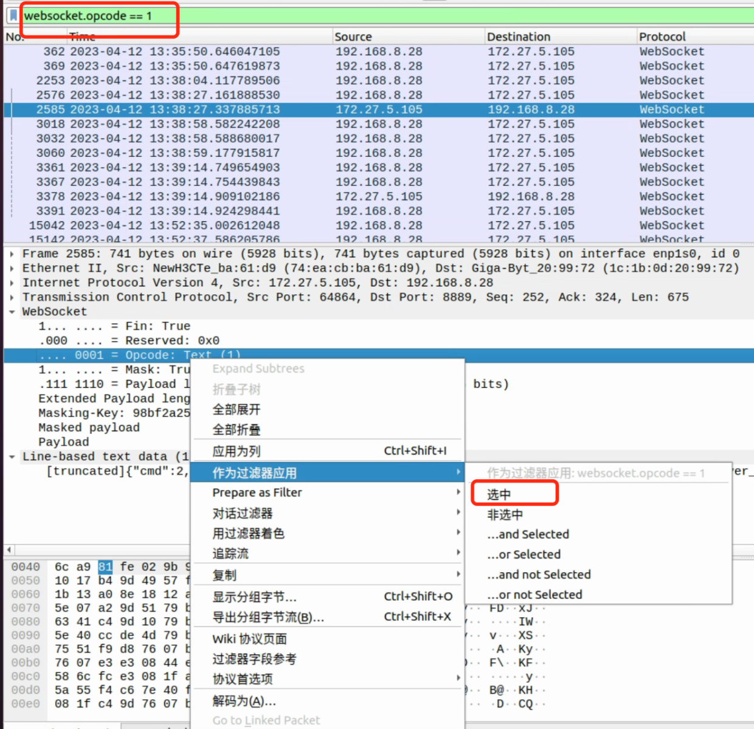
Task: Expand the Transmission Control Protocol section
Action: coord(11,297)
